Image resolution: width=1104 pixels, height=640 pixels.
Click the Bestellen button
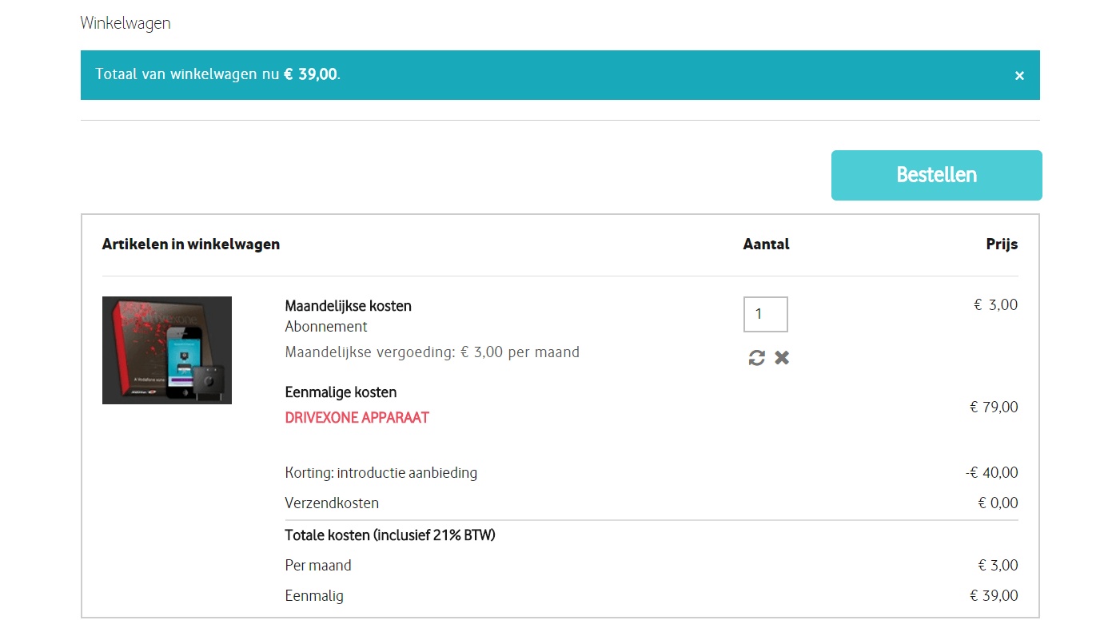tap(936, 175)
